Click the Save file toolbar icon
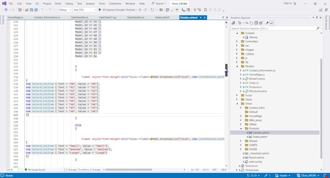 point(32,10)
